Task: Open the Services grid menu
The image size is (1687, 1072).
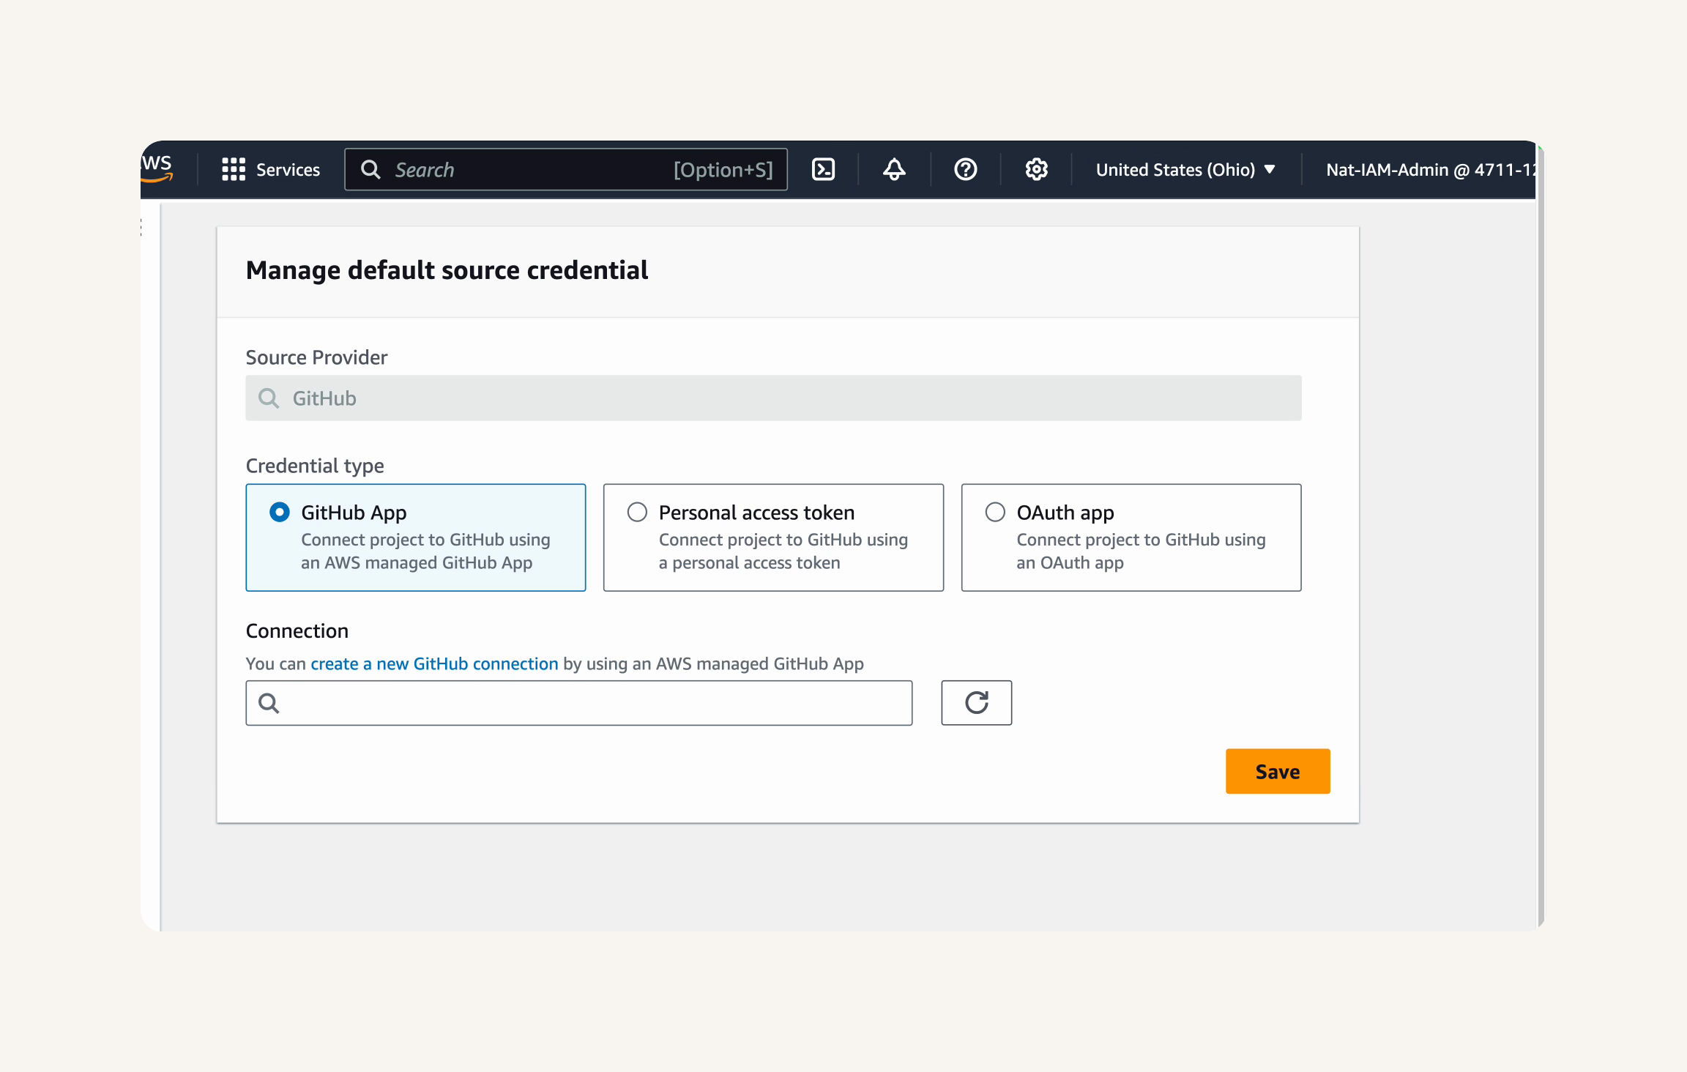Action: coord(234,169)
